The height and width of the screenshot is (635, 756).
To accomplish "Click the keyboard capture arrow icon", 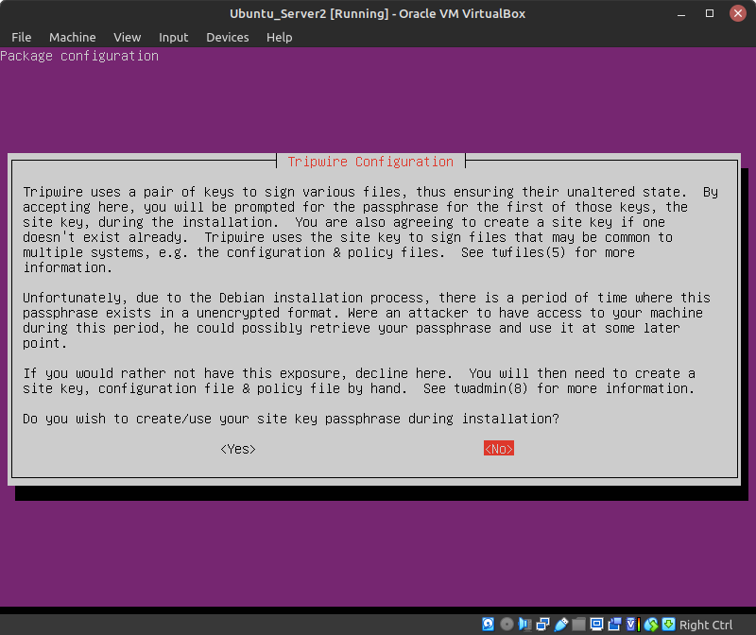I will pos(668,625).
